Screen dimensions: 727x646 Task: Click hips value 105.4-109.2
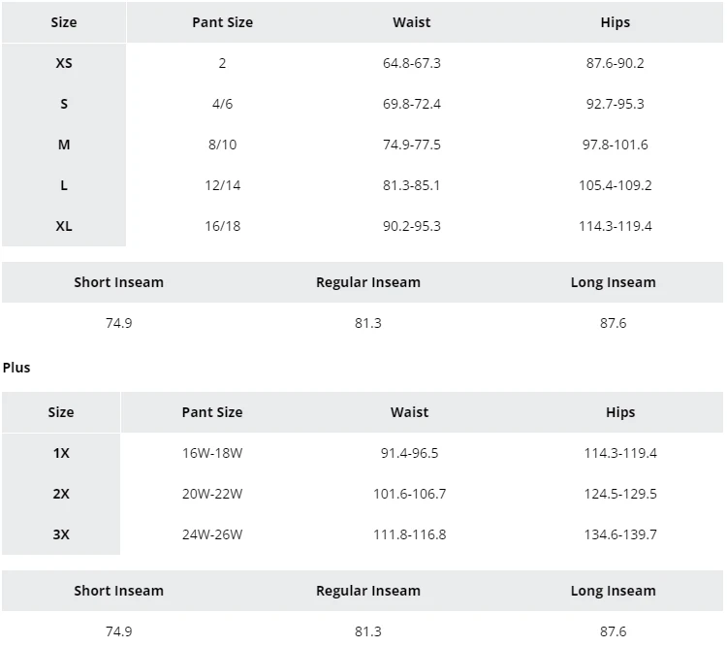(616, 185)
